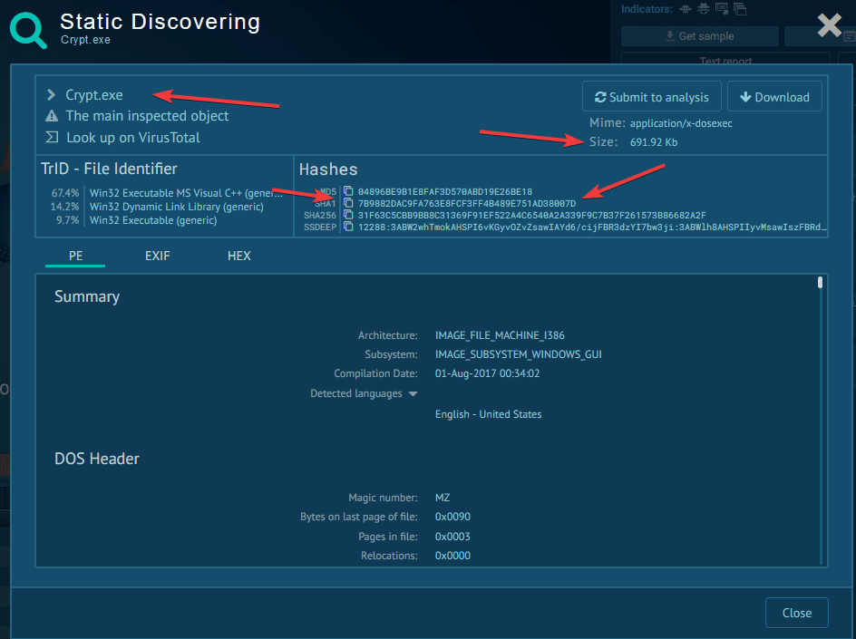Screen dimensions: 856x639
Task: Open the EXIF tab
Action: pyautogui.click(x=158, y=256)
